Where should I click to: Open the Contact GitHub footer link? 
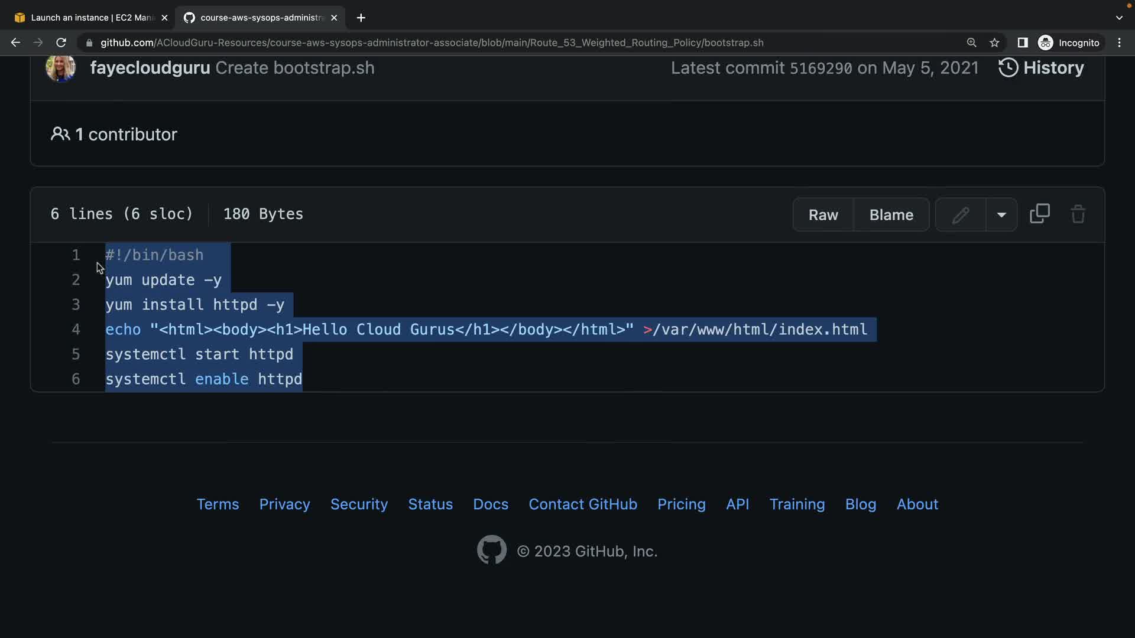coord(582,504)
